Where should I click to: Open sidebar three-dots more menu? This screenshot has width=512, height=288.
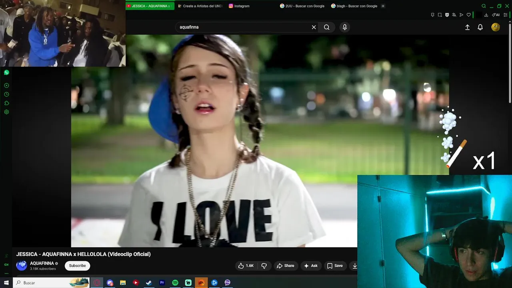tap(6, 273)
